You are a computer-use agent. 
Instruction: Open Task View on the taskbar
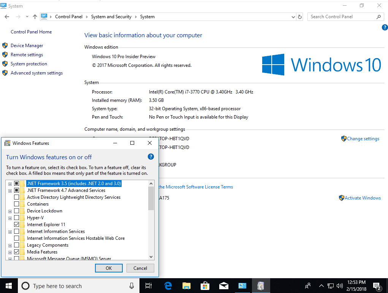click(x=149, y=286)
